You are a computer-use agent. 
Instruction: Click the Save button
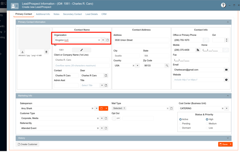223,144
